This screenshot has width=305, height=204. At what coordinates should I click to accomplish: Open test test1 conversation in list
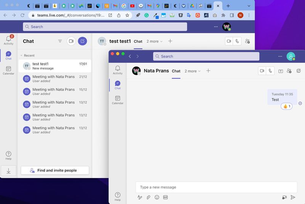click(x=55, y=66)
